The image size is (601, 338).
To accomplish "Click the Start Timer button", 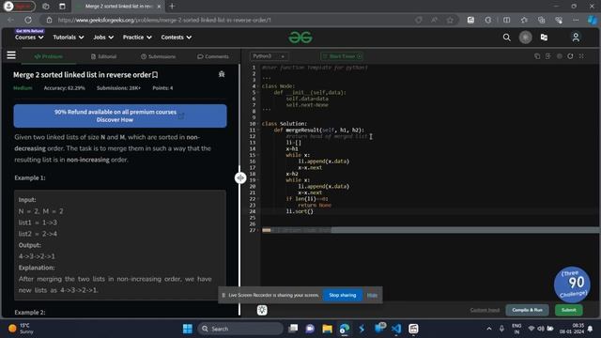I will click(342, 56).
